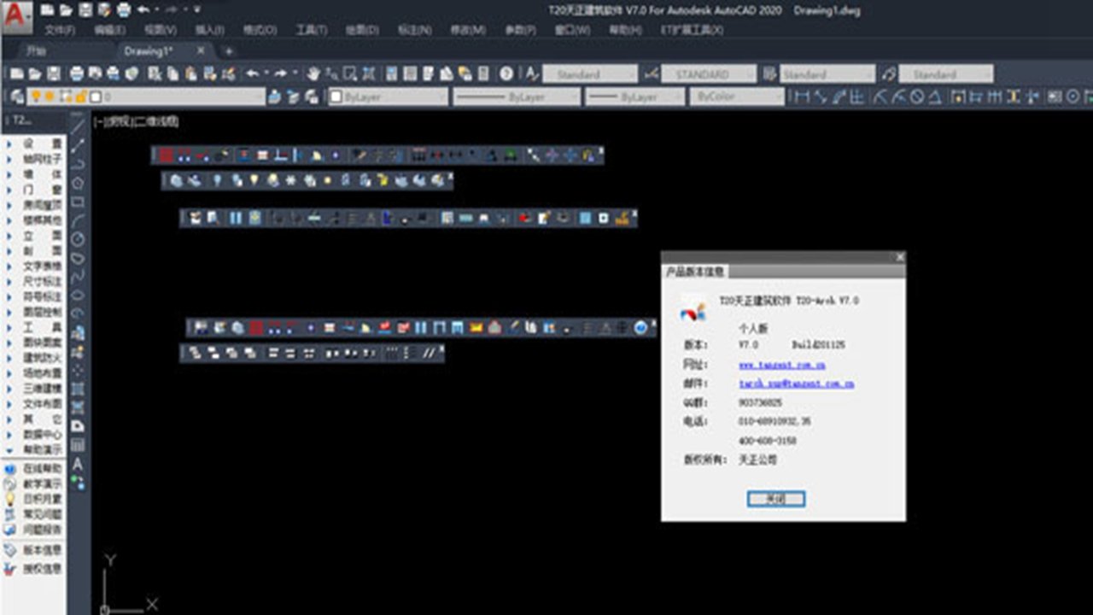Click the viewport label above drawing area
The width and height of the screenshot is (1093, 615).
click(137, 122)
